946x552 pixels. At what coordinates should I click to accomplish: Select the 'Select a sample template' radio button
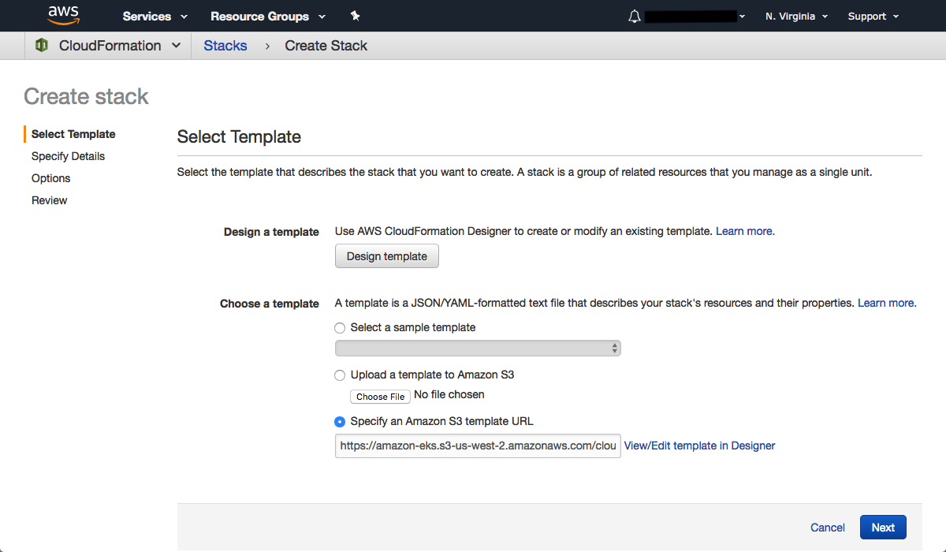click(x=340, y=327)
